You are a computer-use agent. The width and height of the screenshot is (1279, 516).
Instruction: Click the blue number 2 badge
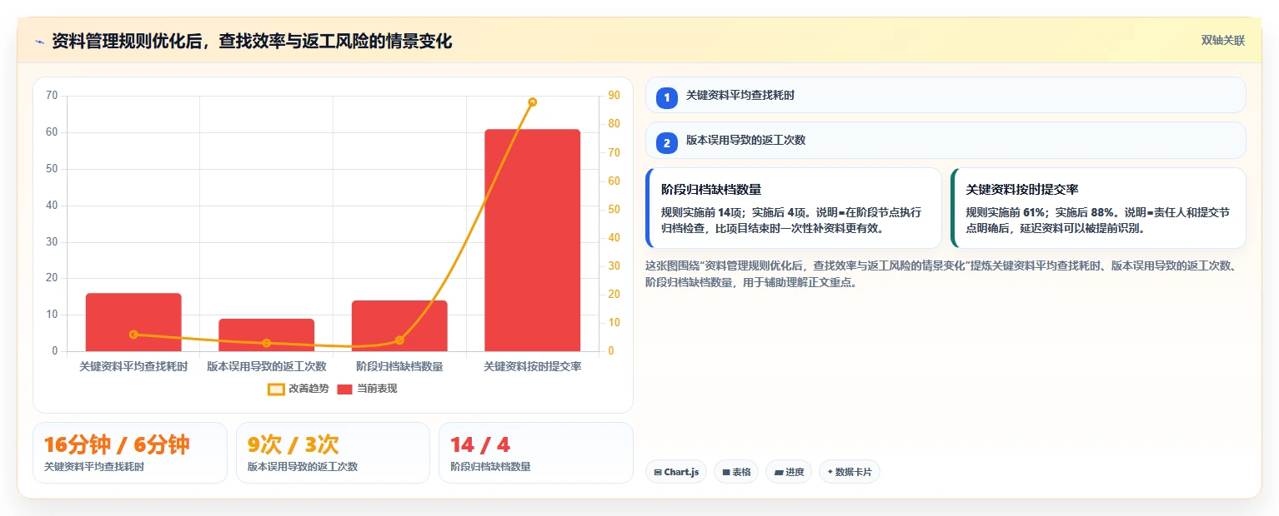(x=666, y=143)
